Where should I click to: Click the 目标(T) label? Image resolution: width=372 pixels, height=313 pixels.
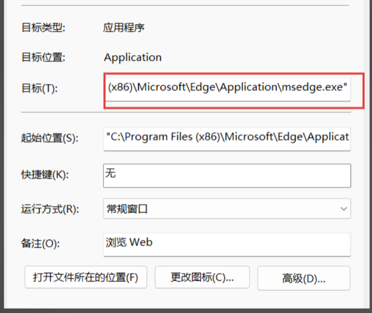coord(40,88)
